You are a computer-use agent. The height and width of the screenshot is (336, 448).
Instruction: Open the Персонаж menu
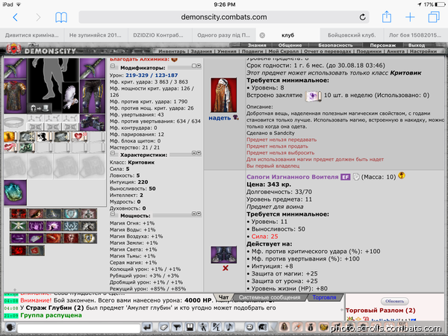tap(383, 45)
